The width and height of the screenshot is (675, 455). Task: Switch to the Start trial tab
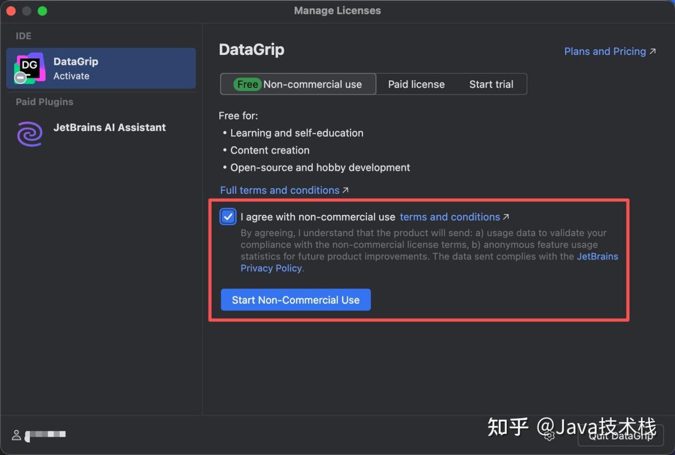[491, 84]
